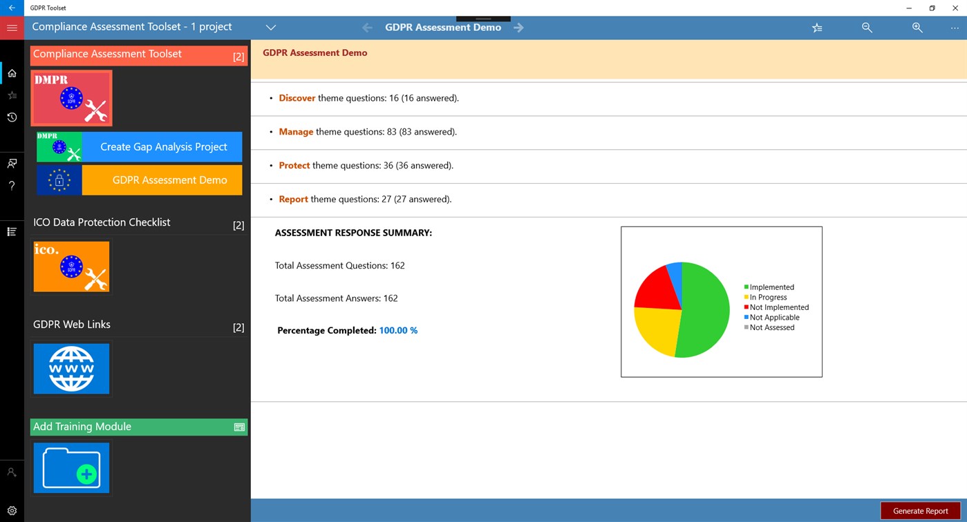Open the Home view from the sidebar
The height and width of the screenshot is (522, 967).
[12, 72]
